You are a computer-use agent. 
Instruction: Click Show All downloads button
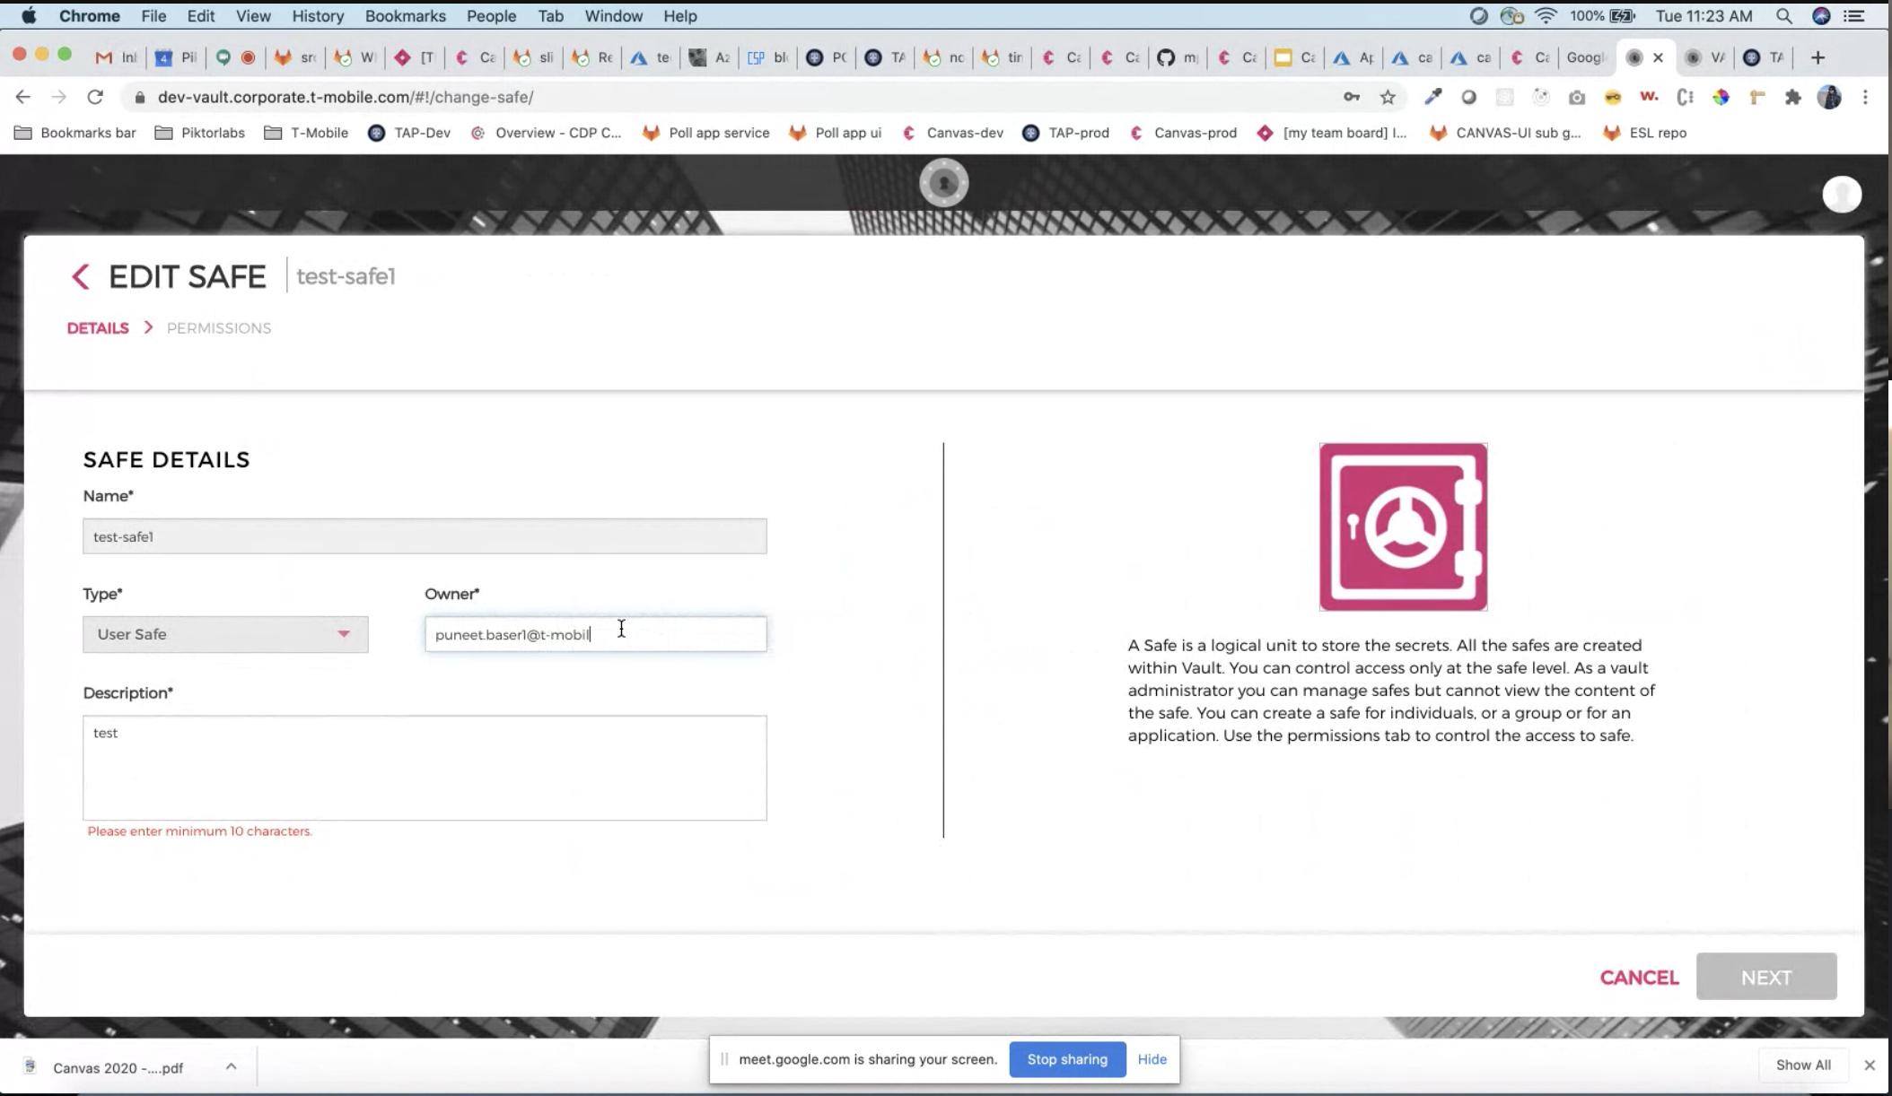click(x=1803, y=1065)
